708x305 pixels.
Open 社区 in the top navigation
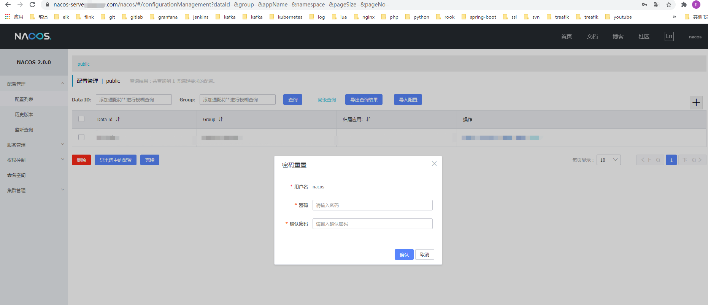(x=644, y=36)
